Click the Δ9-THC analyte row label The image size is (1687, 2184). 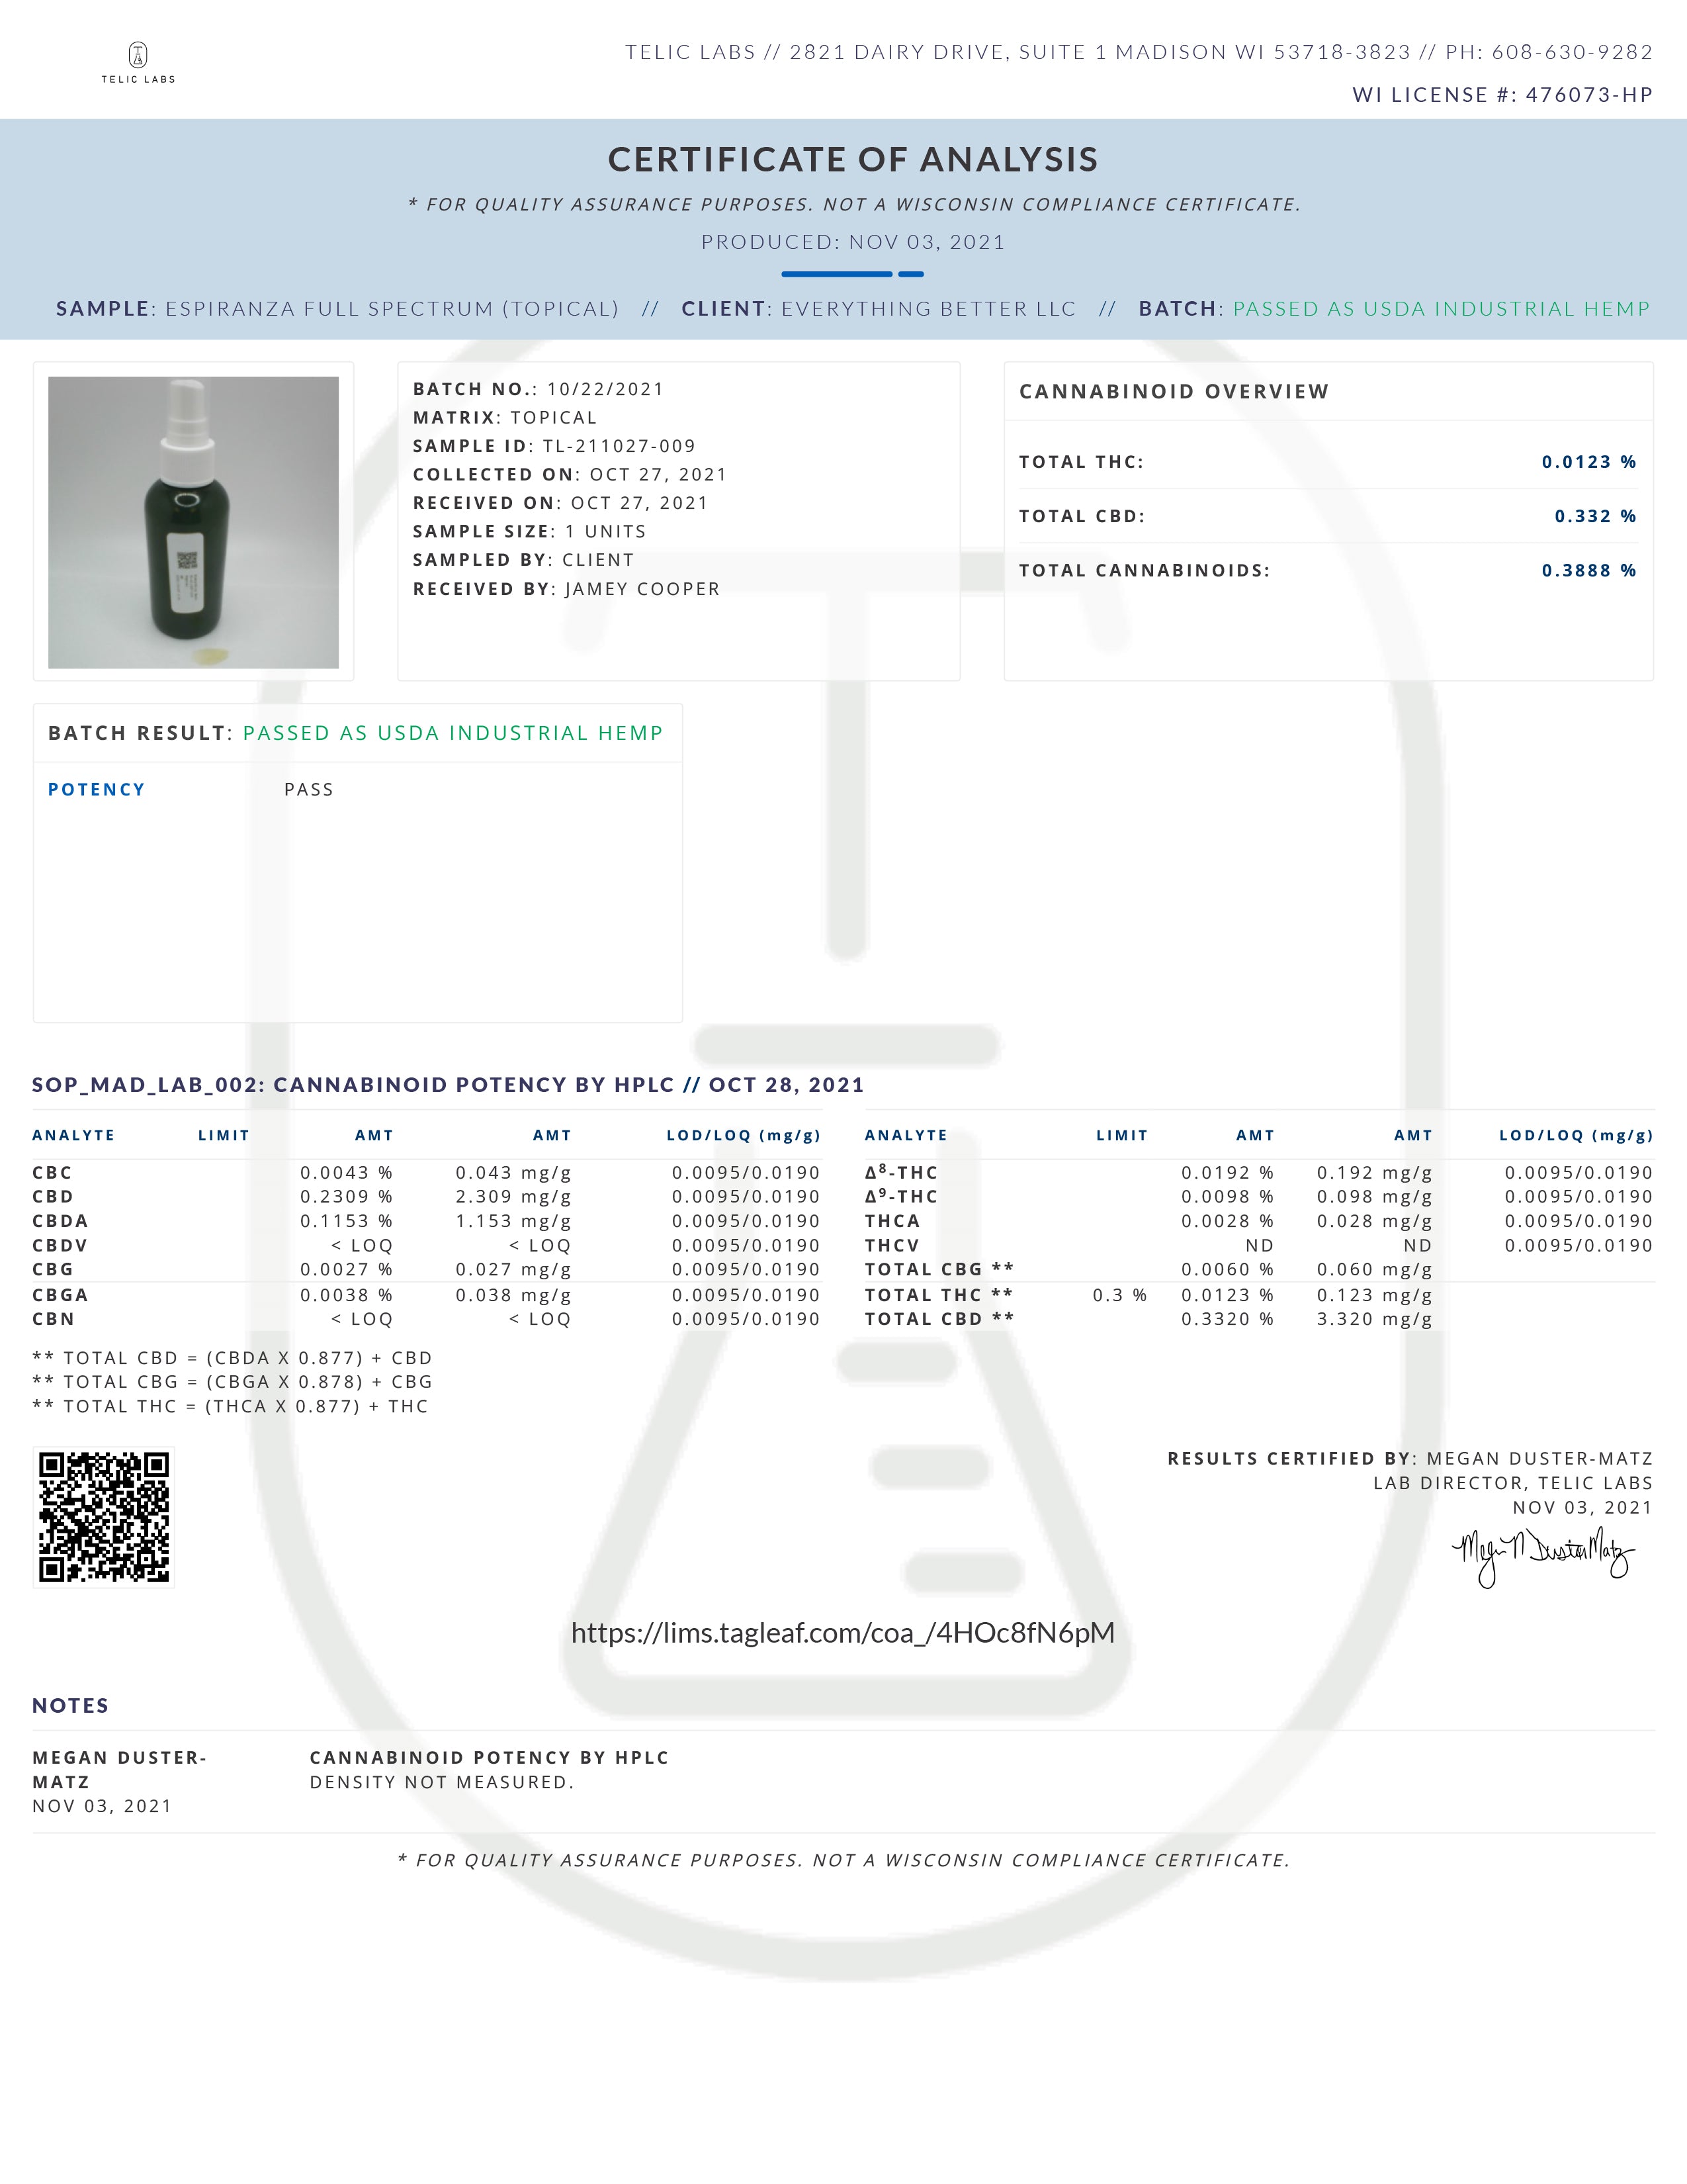click(900, 1196)
